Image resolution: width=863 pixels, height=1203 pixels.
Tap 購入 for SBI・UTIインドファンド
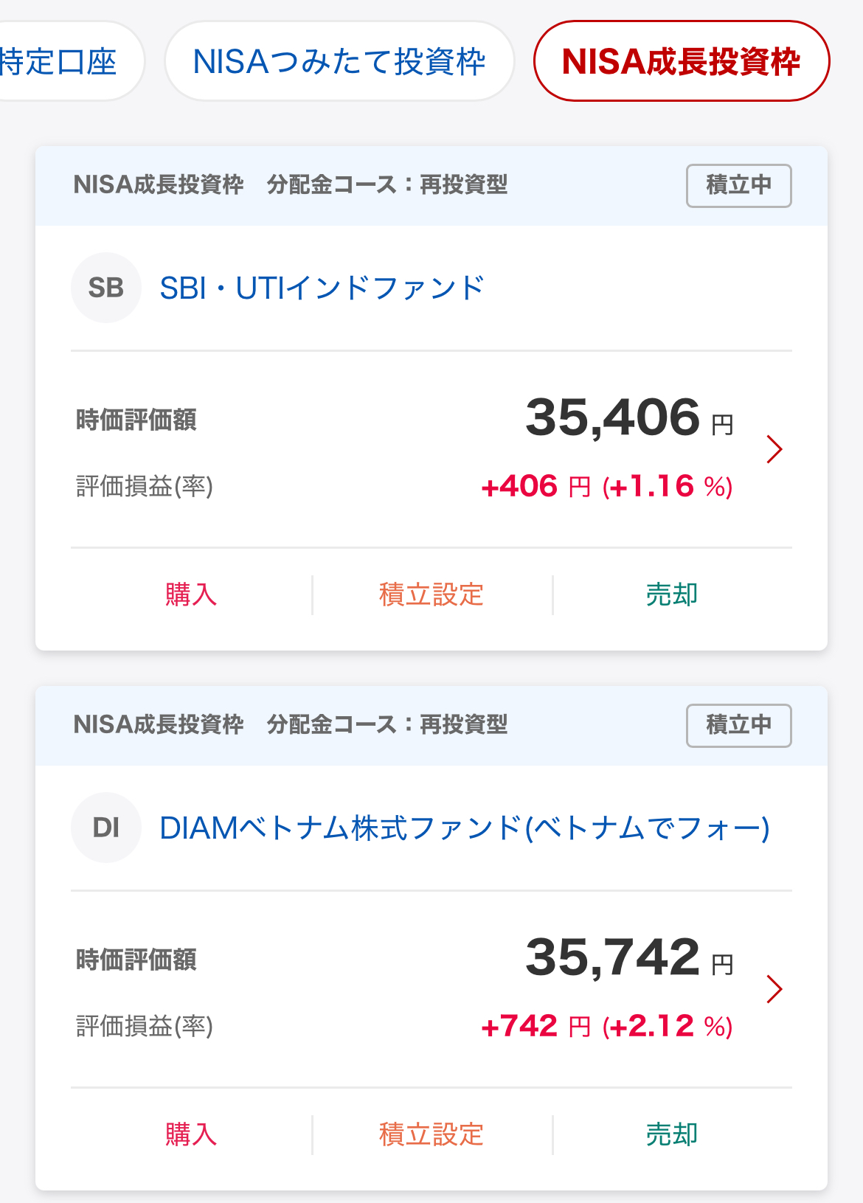click(x=191, y=594)
